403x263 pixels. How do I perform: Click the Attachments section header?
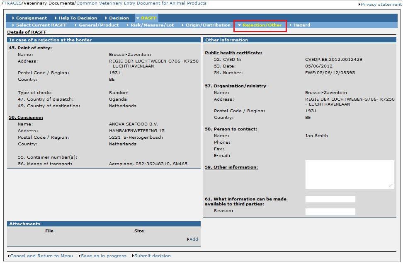[104, 224]
